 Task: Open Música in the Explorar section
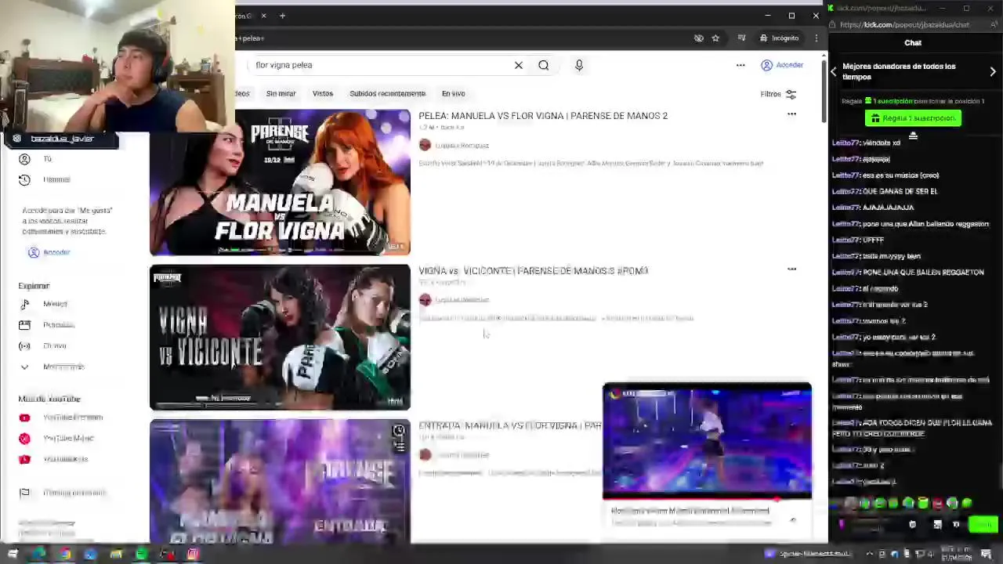click(55, 304)
